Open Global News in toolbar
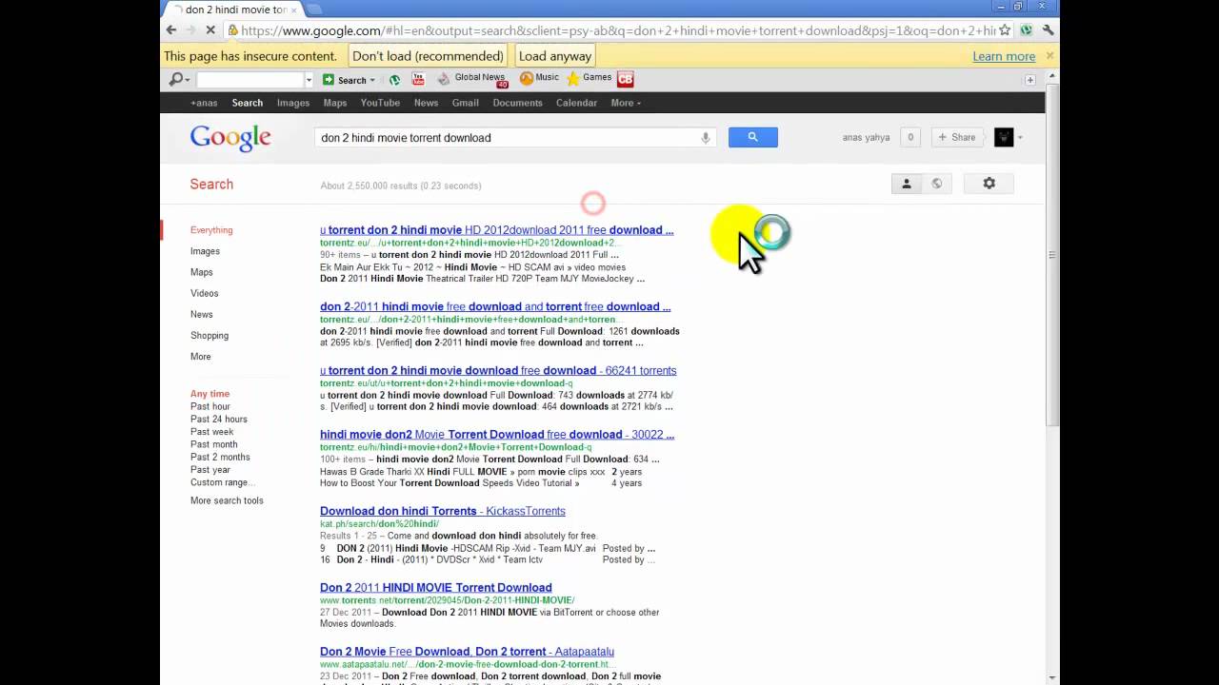 [471, 79]
